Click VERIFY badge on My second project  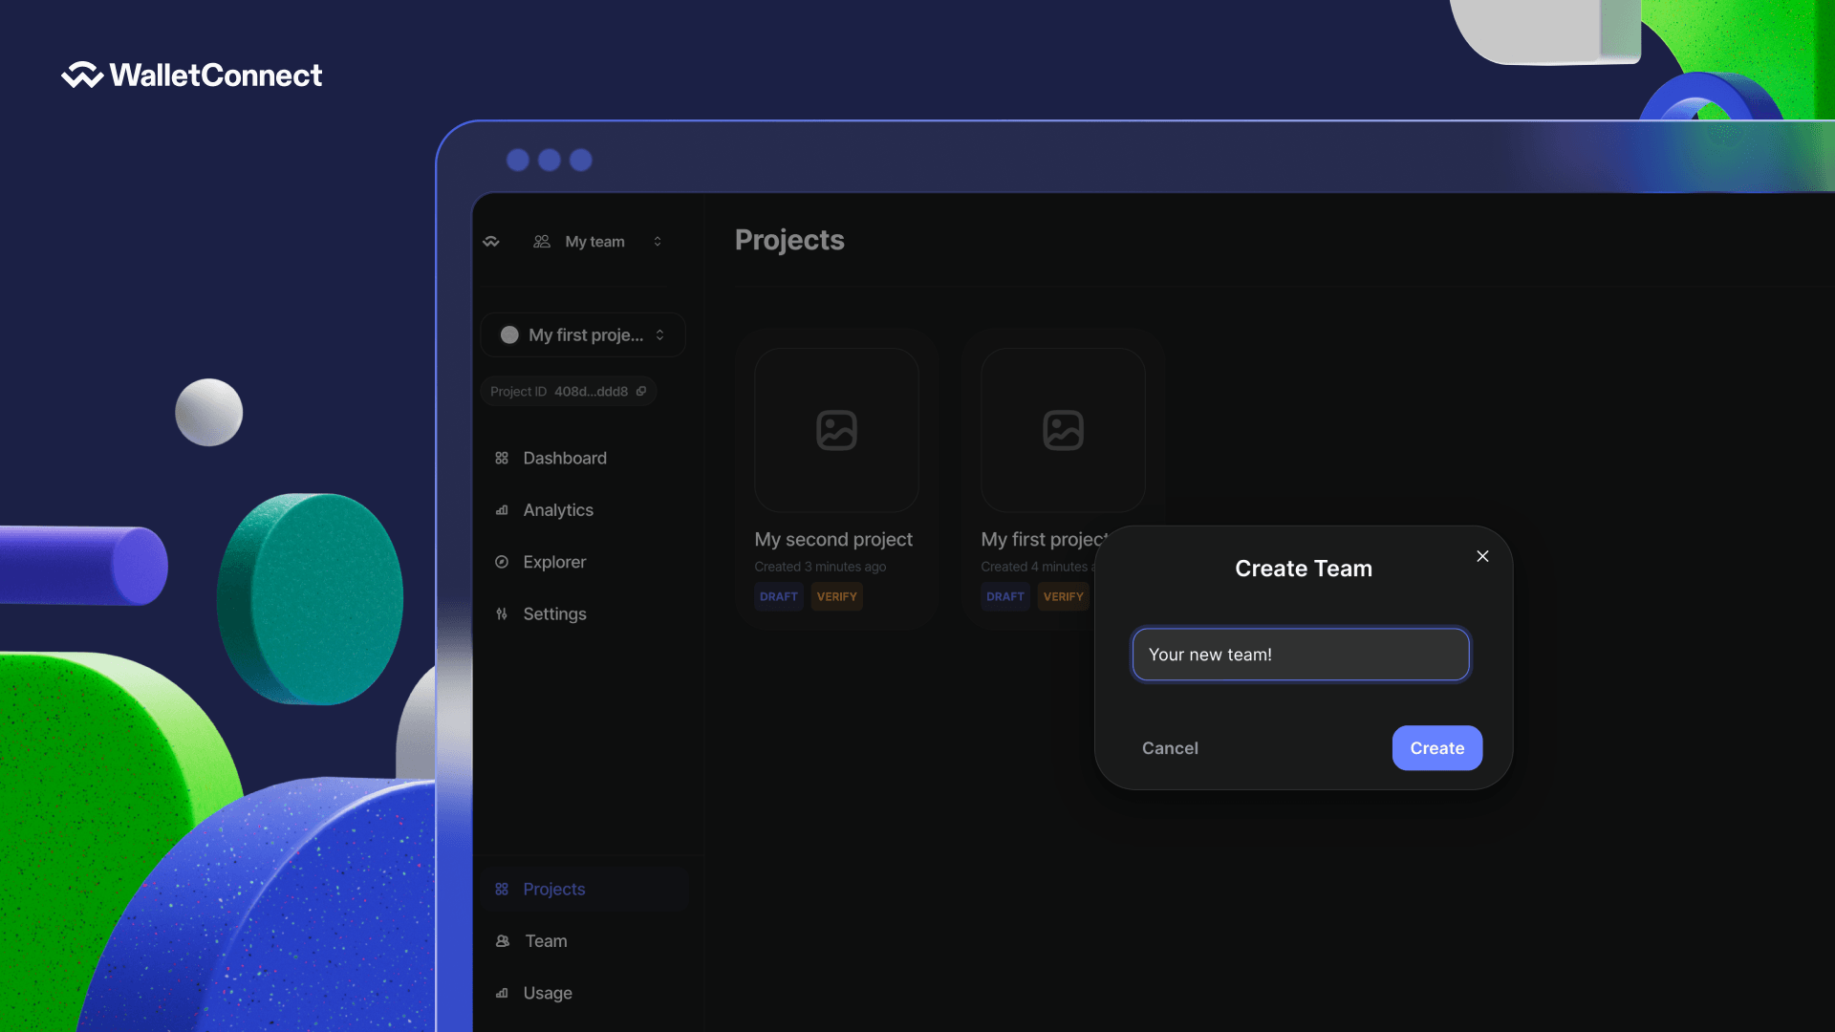click(x=836, y=596)
